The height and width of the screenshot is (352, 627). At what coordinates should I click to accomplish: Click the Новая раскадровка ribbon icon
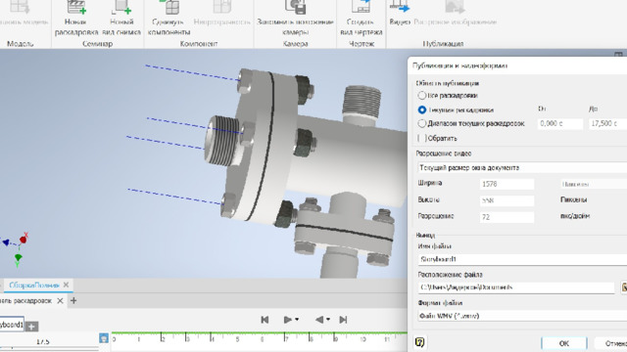click(x=76, y=7)
